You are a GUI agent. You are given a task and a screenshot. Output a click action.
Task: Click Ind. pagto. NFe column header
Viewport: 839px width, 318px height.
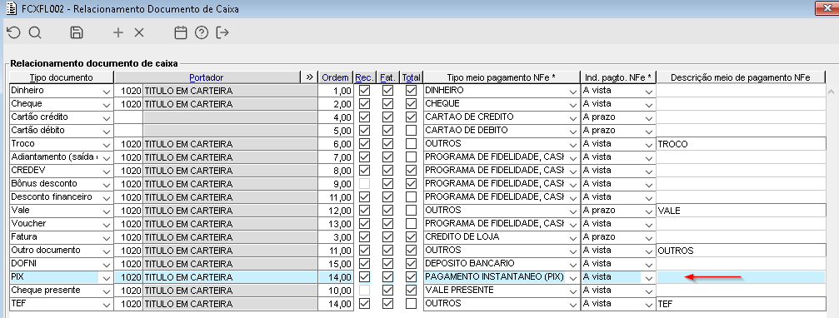tap(618, 77)
